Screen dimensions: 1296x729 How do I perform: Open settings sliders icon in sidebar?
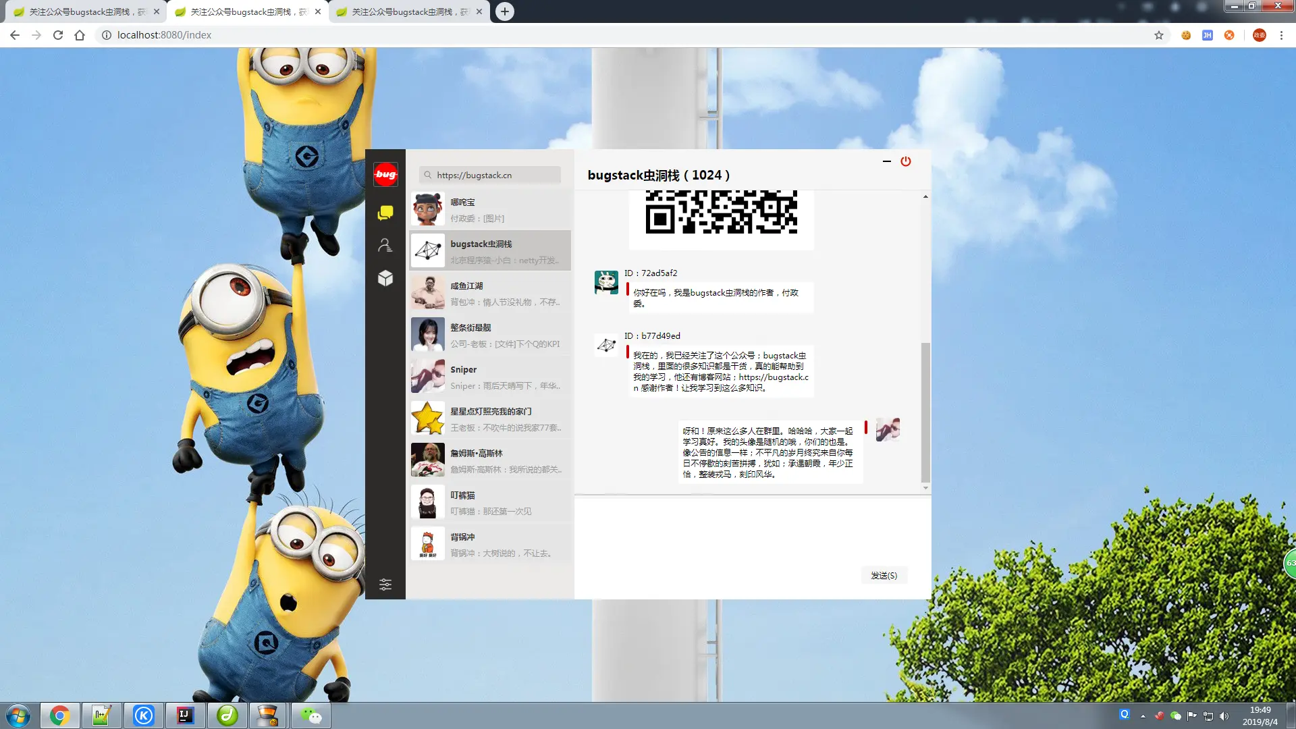[x=385, y=585]
